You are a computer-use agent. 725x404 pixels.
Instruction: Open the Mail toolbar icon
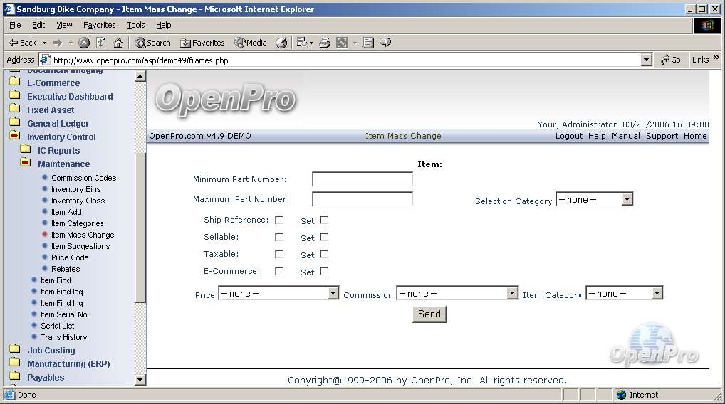pos(303,43)
